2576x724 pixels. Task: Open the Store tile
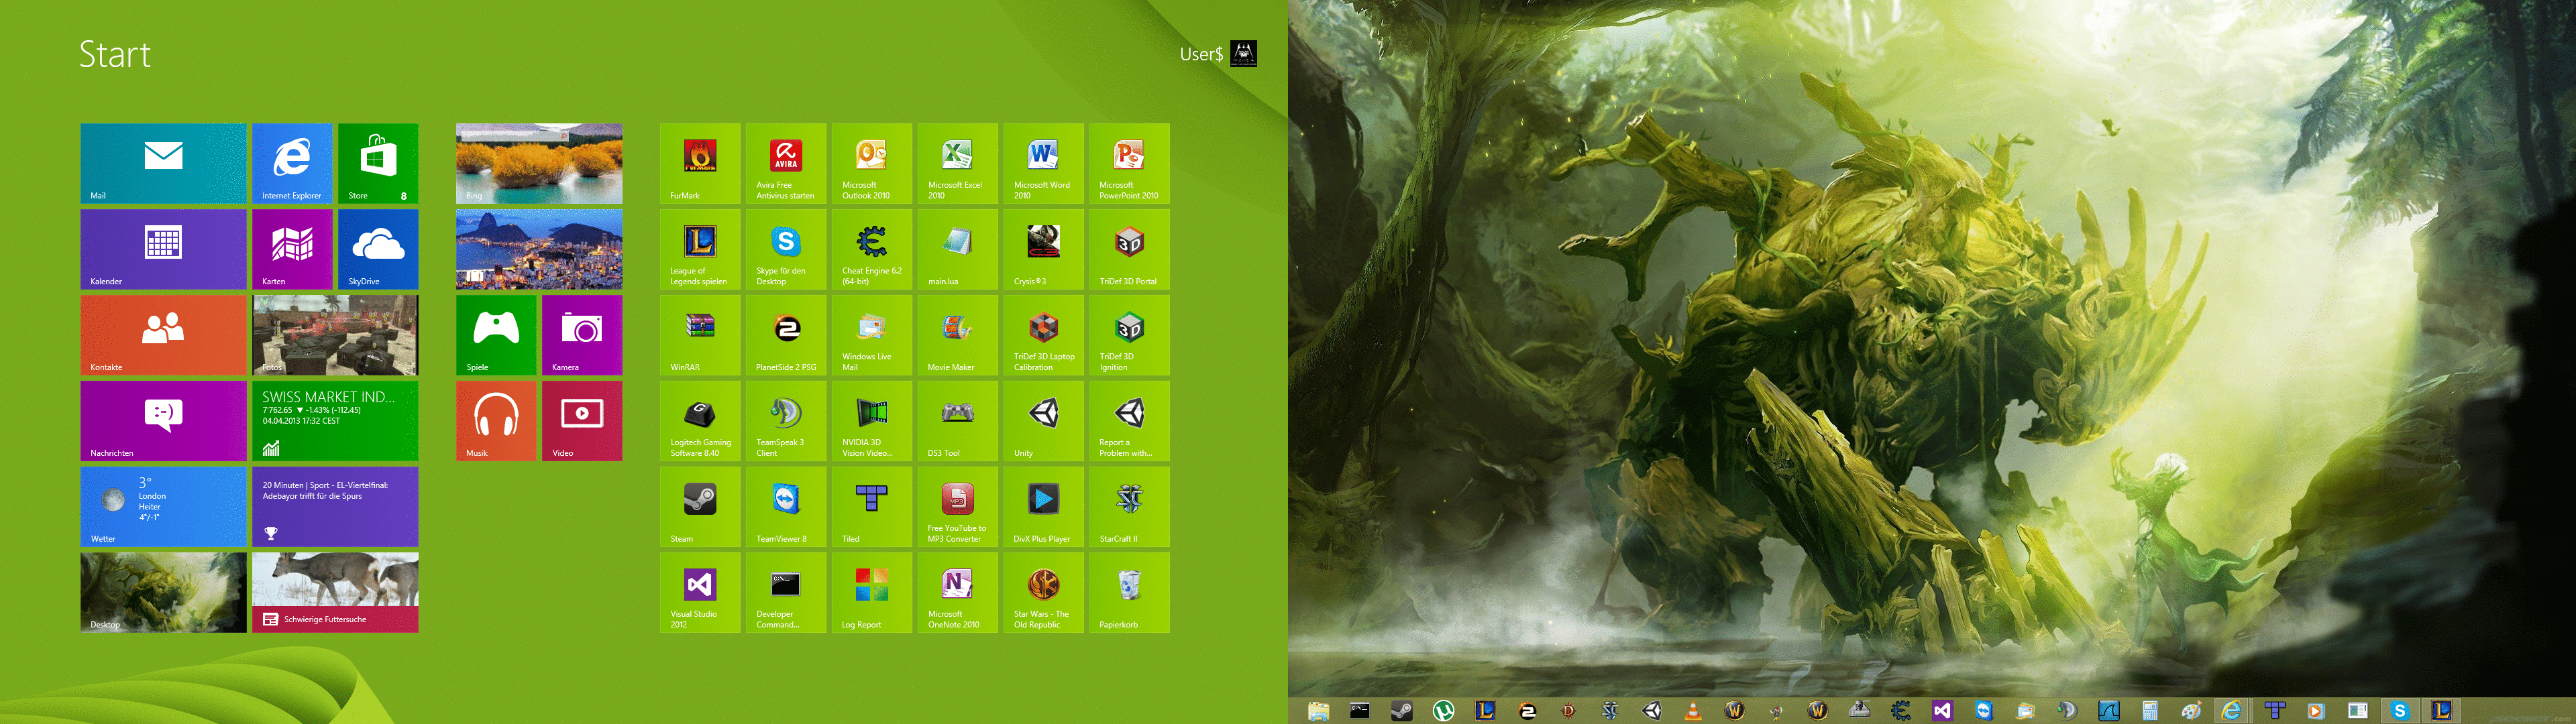[378, 163]
